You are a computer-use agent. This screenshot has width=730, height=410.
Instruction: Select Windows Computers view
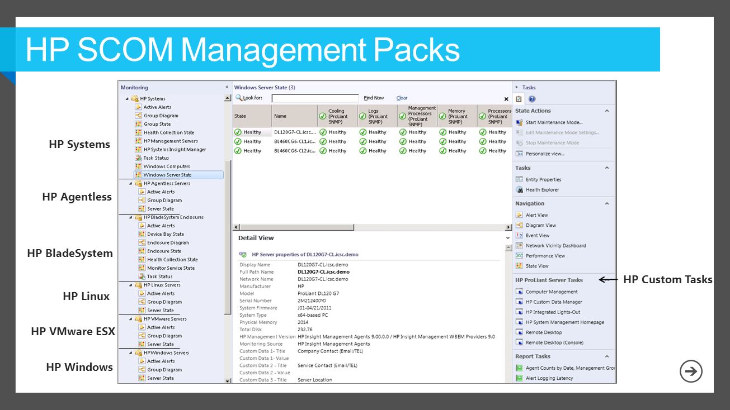(x=167, y=166)
